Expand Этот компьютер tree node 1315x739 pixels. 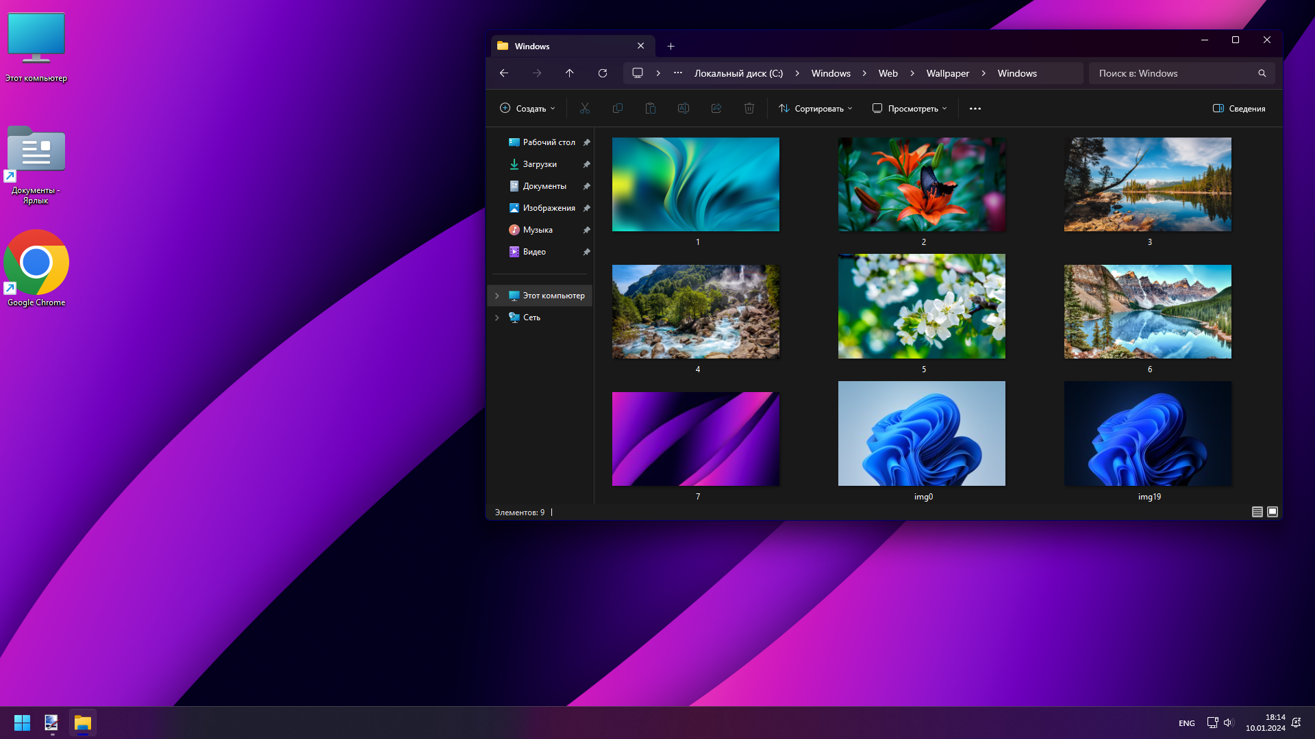tap(497, 296)
